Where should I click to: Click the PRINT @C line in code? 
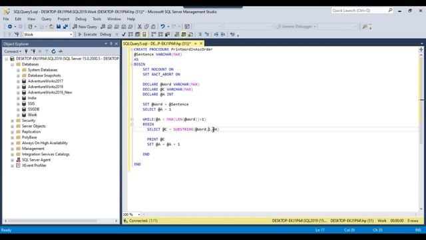coord(156,139)
